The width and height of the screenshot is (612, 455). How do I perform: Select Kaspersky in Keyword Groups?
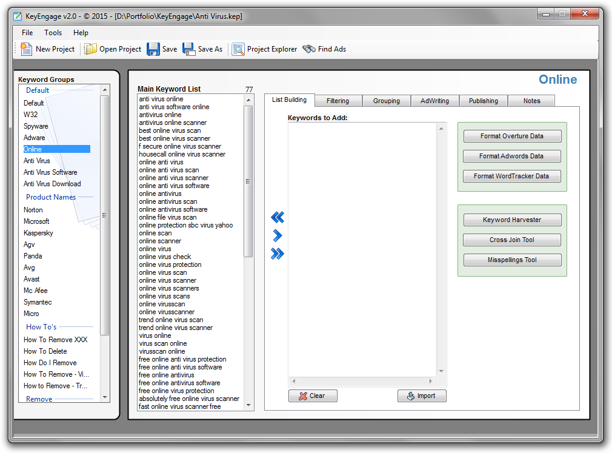pyautogui.click(x=38, y=233)
